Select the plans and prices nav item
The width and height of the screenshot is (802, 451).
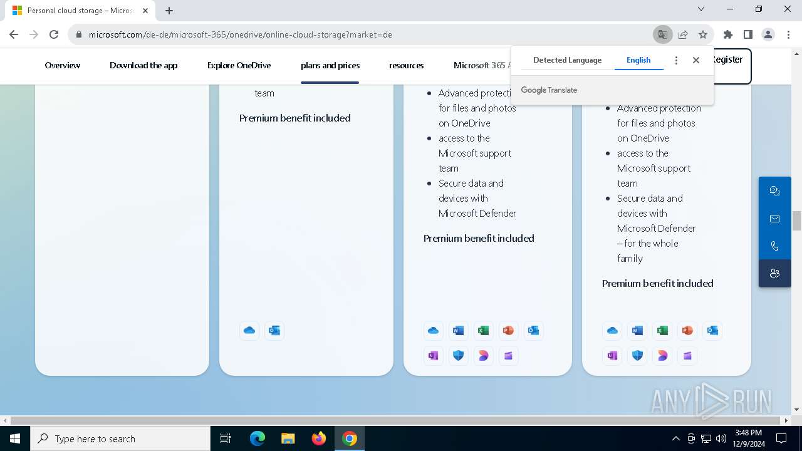pyautogui.click(x=330, y=65)
